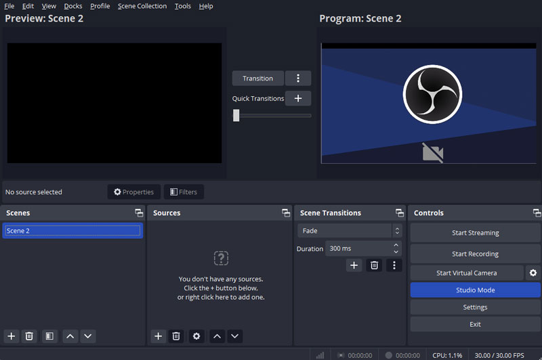The height and width of the screenshot is (360, 542).
Task: Add a quick transition with plus button
Action: coord(298,98)
